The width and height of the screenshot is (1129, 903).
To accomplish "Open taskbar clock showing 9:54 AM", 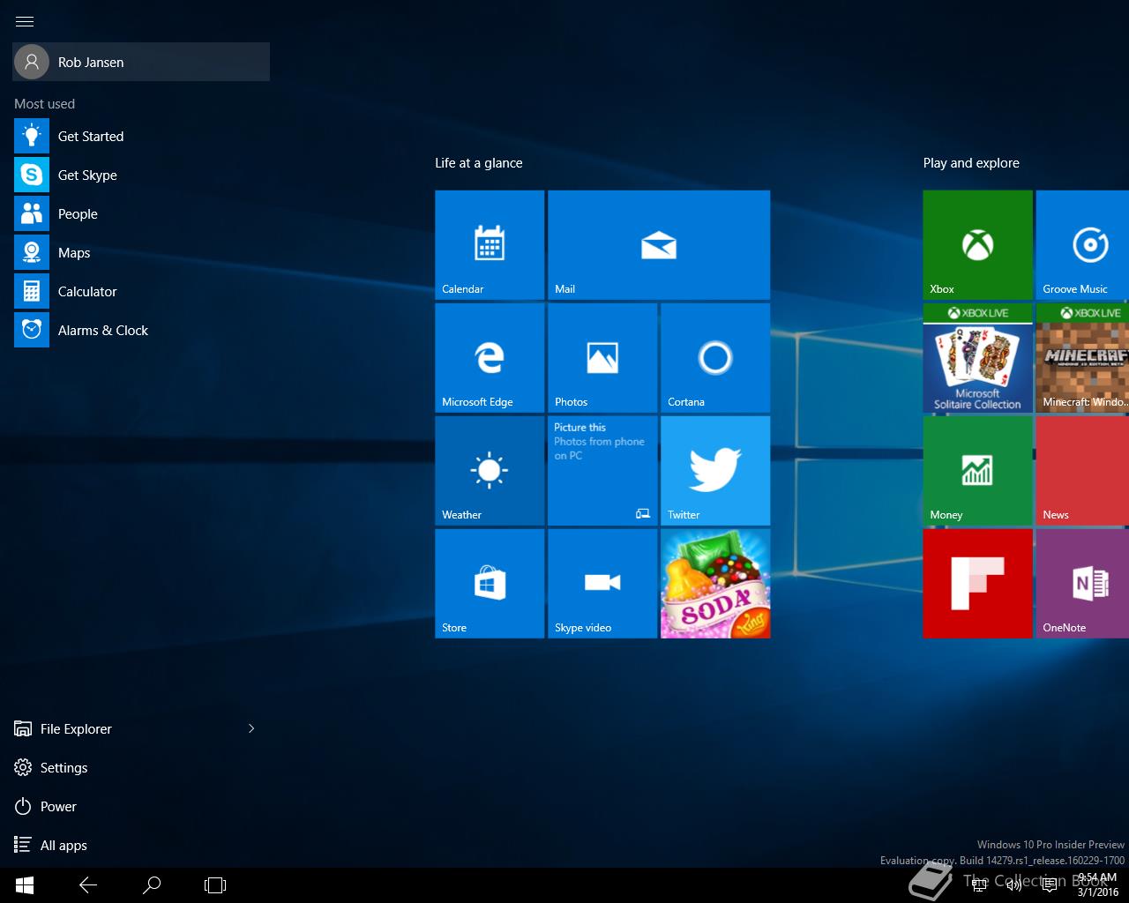I will [1097, 885].
